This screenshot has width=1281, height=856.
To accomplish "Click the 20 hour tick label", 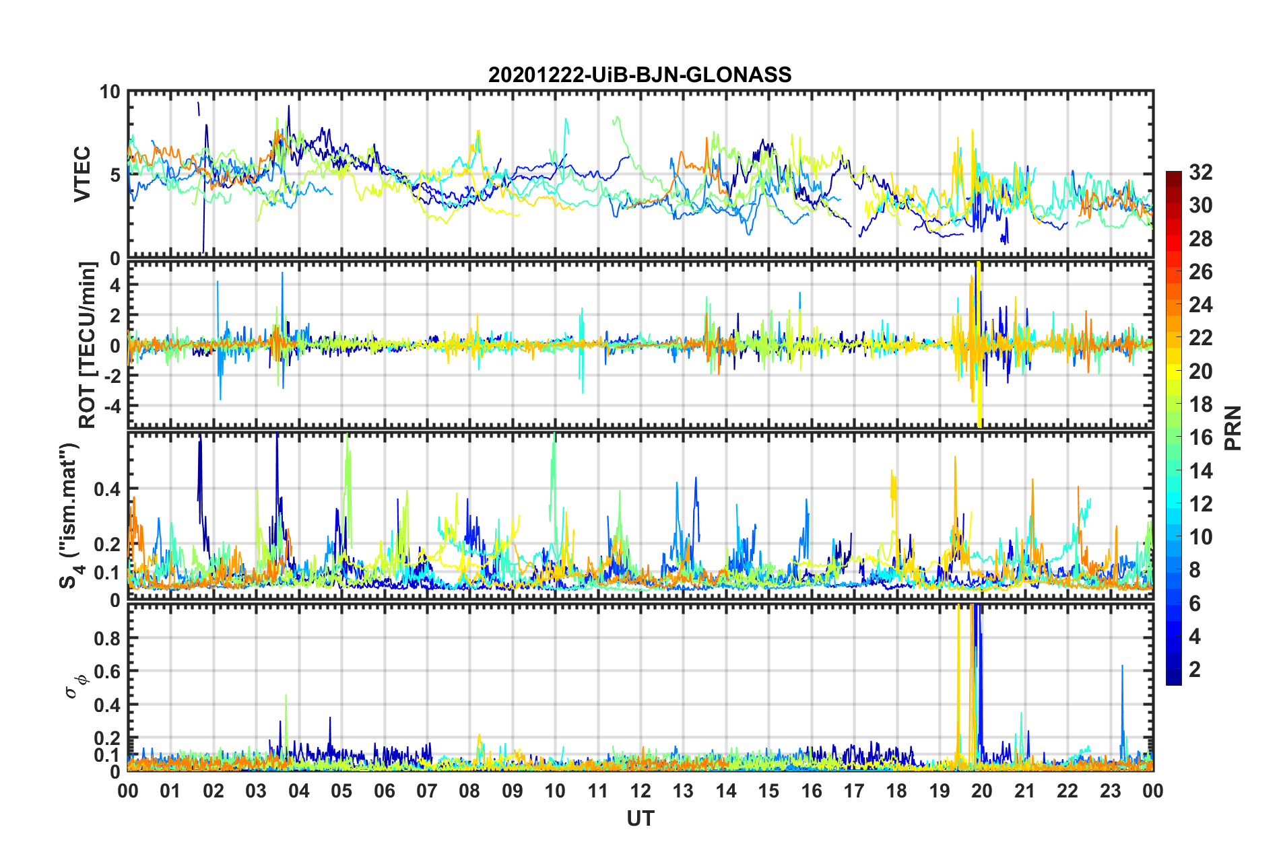I will click(982, 791).
